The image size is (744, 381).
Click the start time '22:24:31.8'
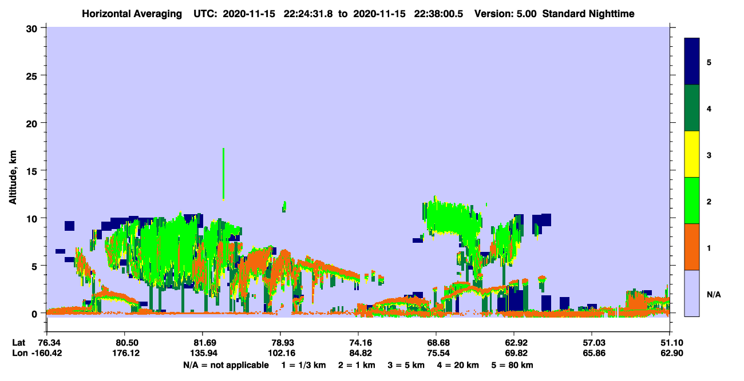308,14
